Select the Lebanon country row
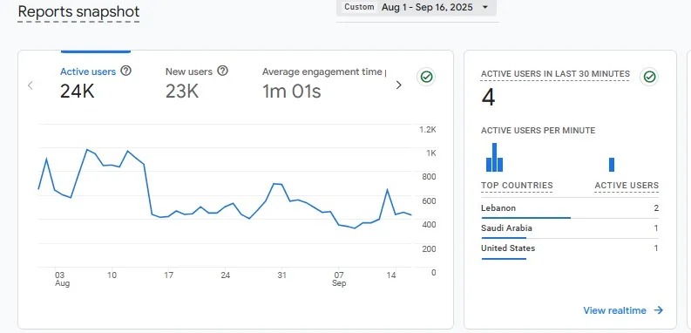 tap(570, 208)
